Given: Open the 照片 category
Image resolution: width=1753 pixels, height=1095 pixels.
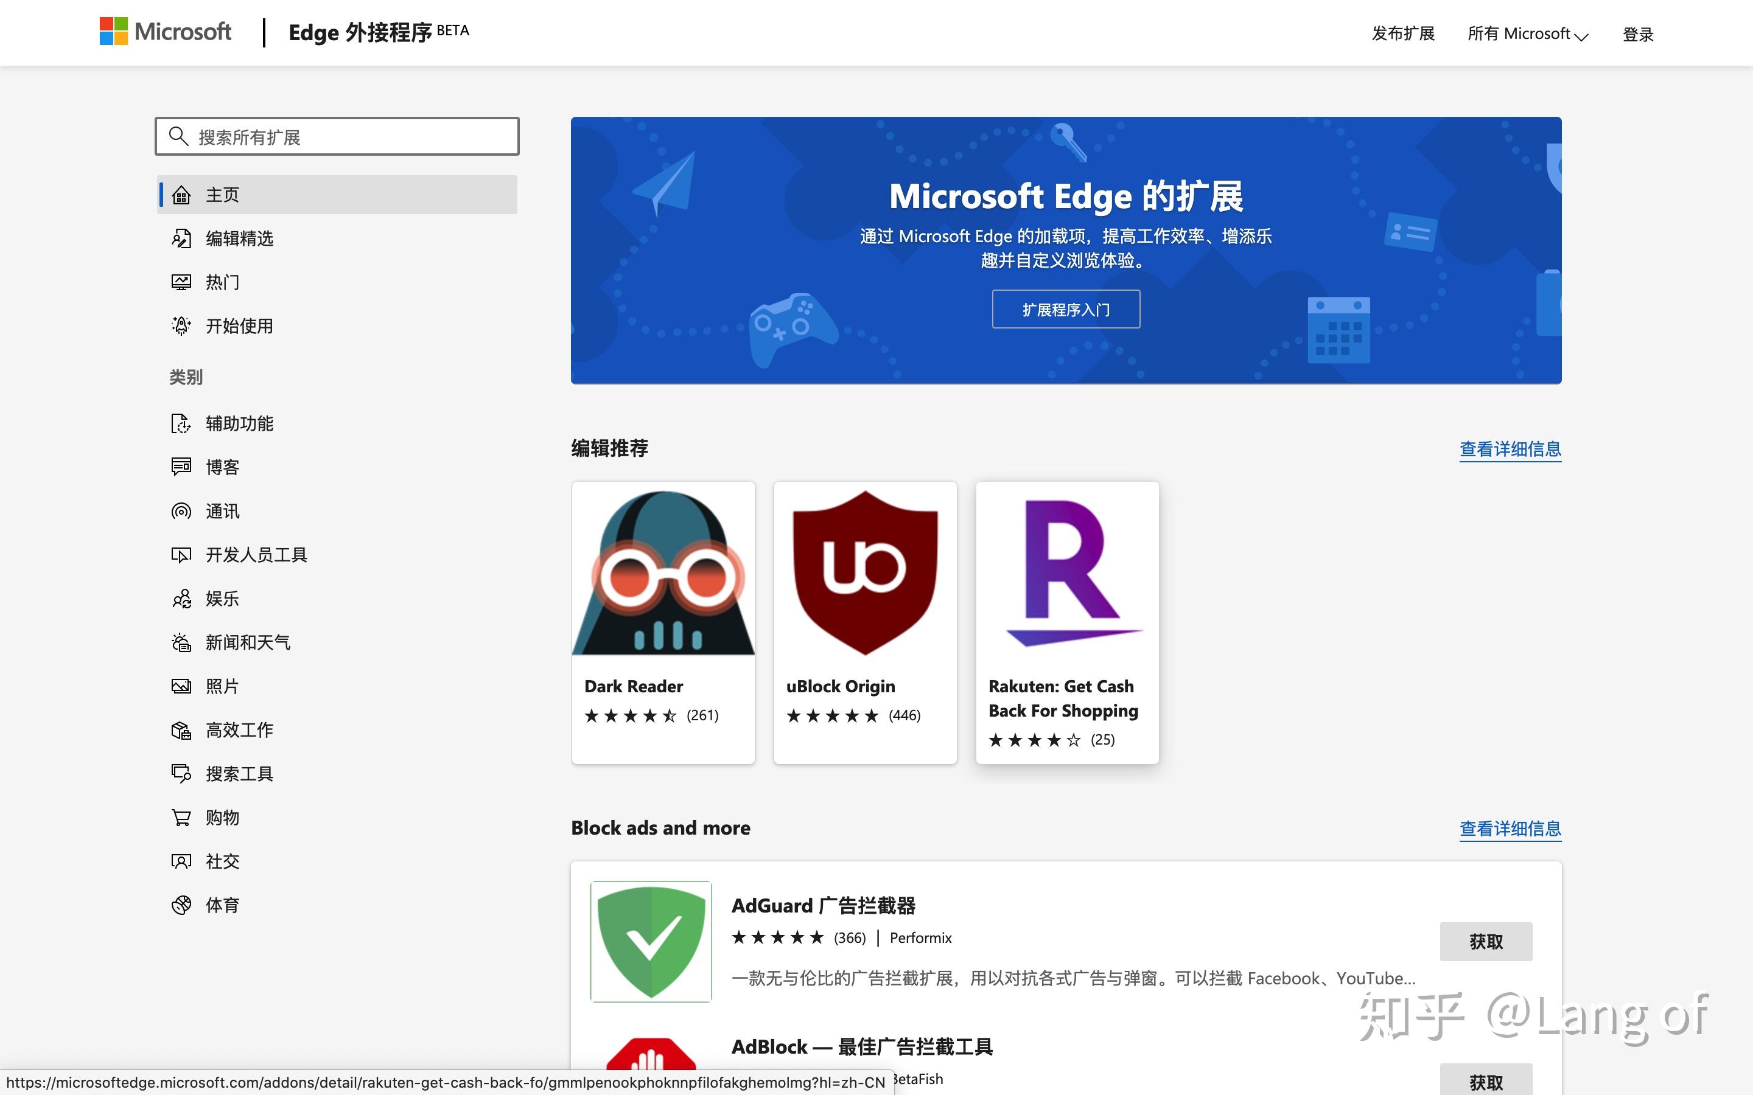Looking at the screenshot, I should 221,686.
